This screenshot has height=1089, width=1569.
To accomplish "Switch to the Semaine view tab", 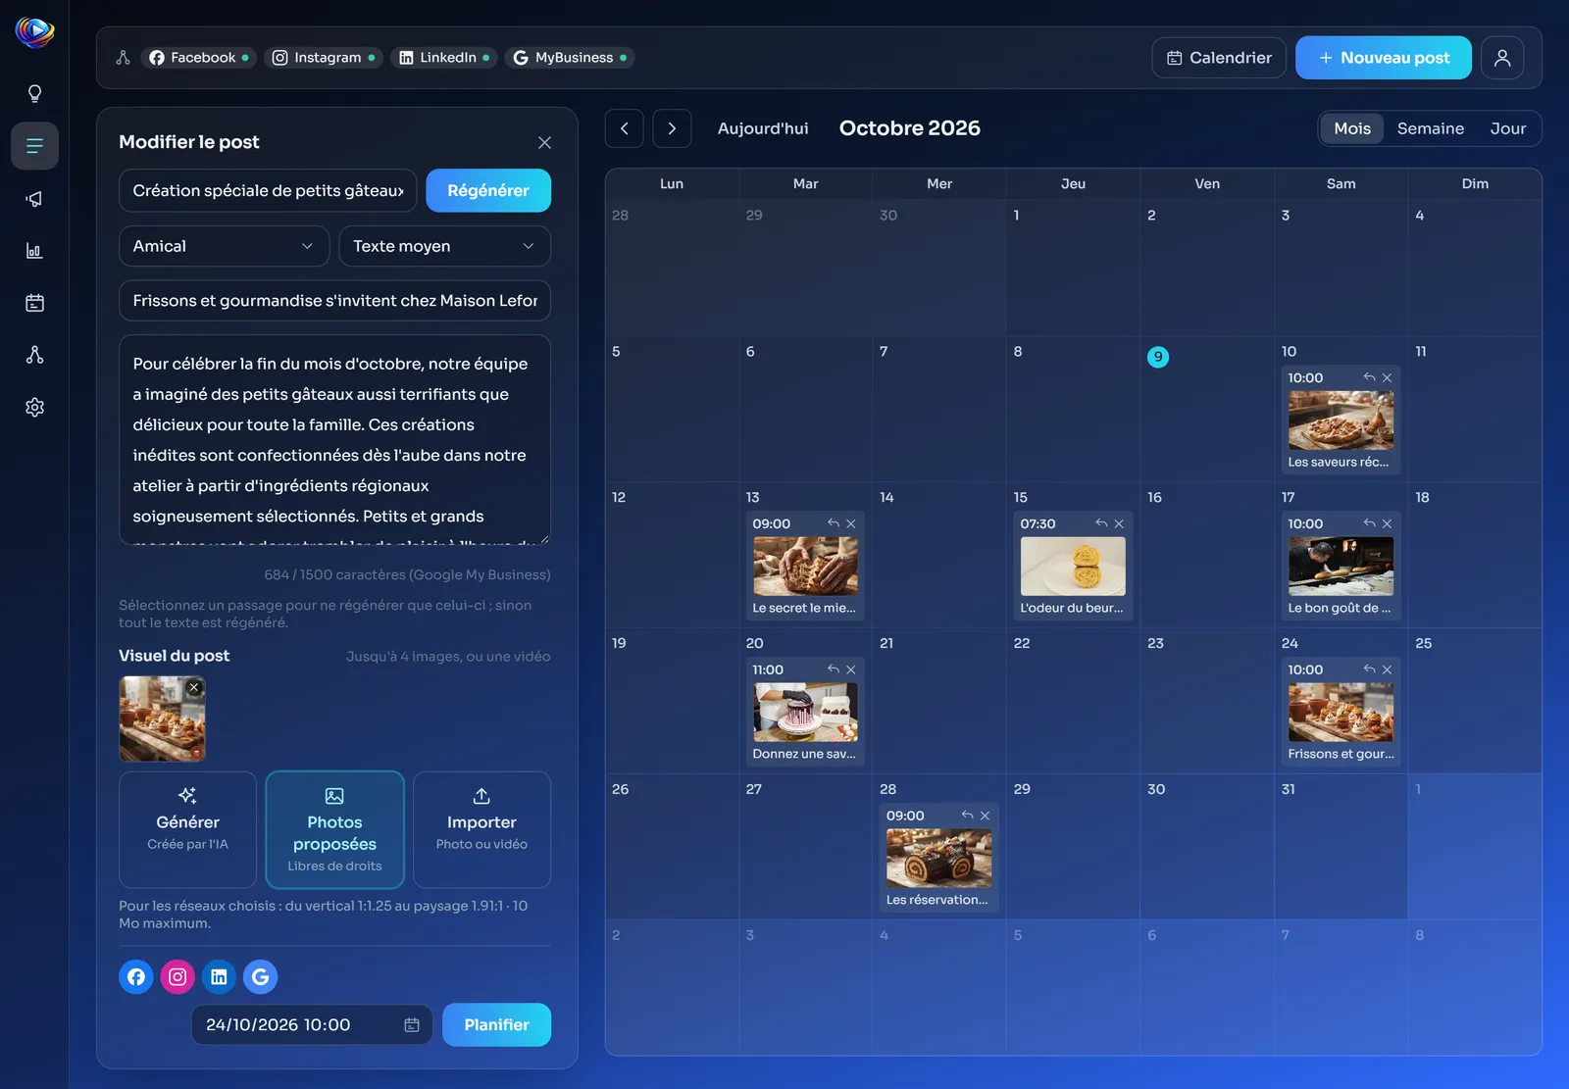I will [x=1430, y=128].
